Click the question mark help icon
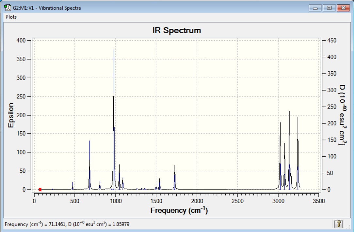The image size is (354, 232). click(x=338, y=224)
